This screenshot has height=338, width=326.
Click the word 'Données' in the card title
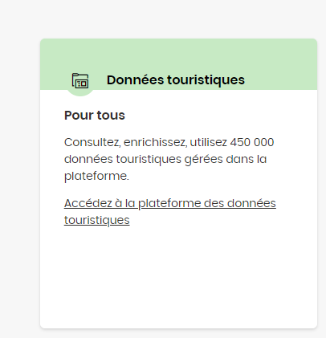tap(136, 80)
